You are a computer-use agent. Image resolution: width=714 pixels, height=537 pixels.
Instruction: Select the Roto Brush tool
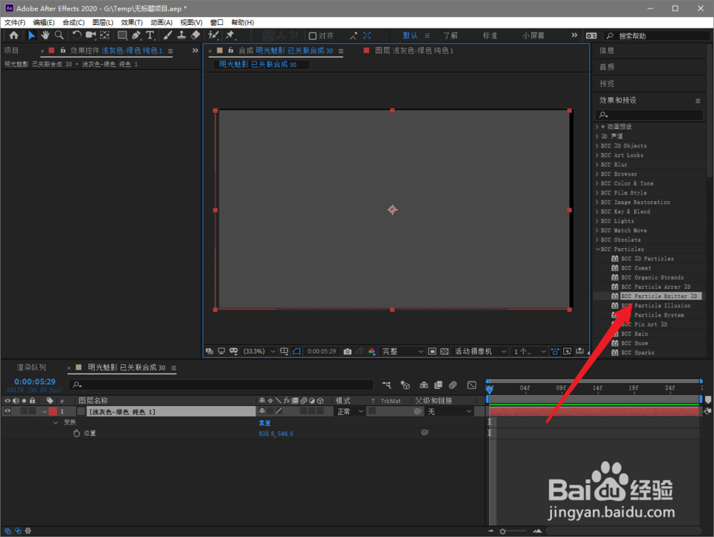(x=213, y=35)
